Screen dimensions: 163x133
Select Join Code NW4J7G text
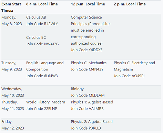click(42, 44)
